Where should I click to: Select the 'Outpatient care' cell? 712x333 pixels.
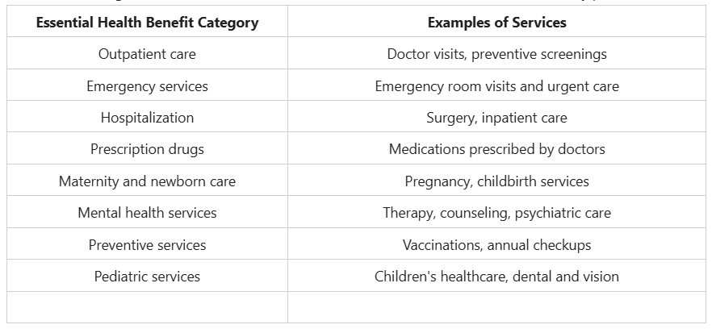[x=147, y=54]
